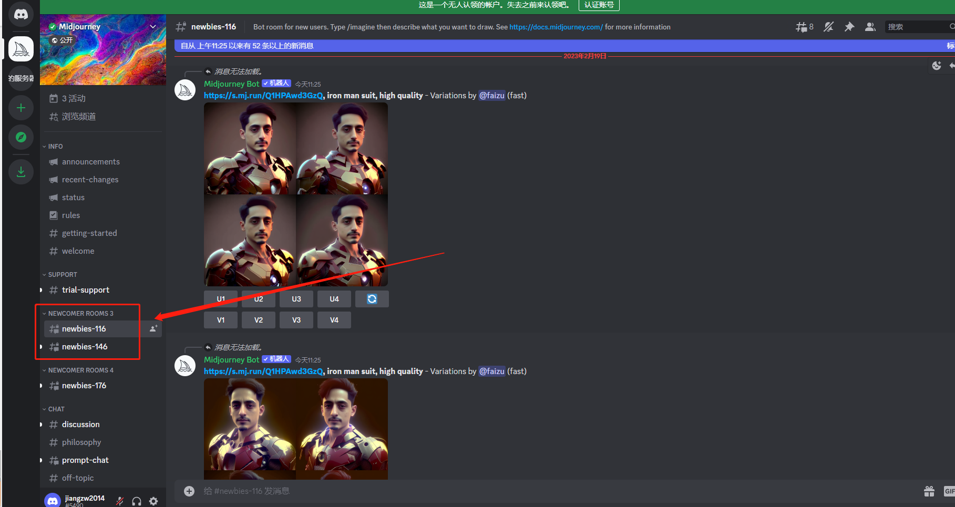Click the U1 upscale button
955x507 pixels.
click(221, 299)
